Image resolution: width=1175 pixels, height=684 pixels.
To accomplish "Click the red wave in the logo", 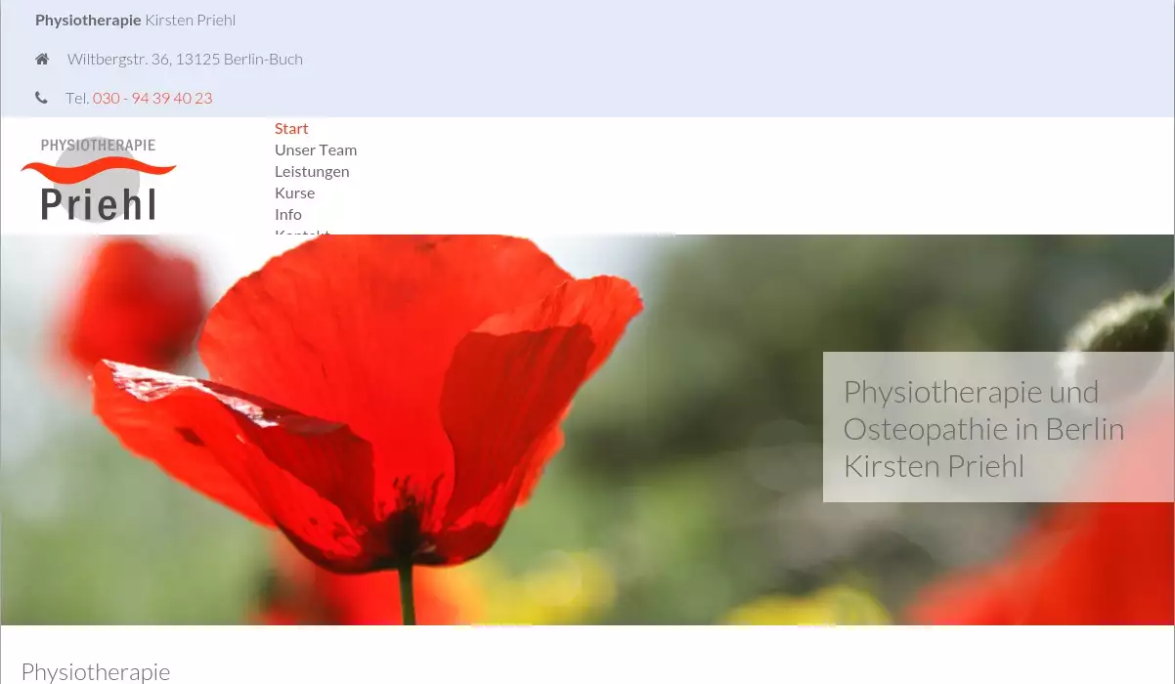I will coord(98,174).
